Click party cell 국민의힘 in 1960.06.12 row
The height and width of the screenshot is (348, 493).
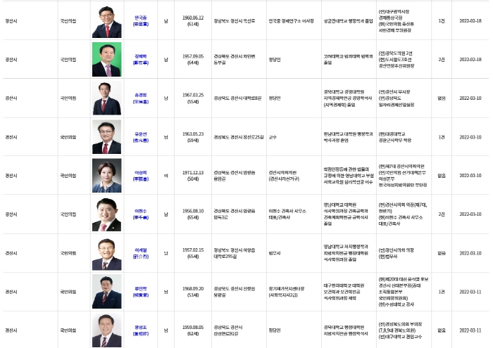click(68, 21)
